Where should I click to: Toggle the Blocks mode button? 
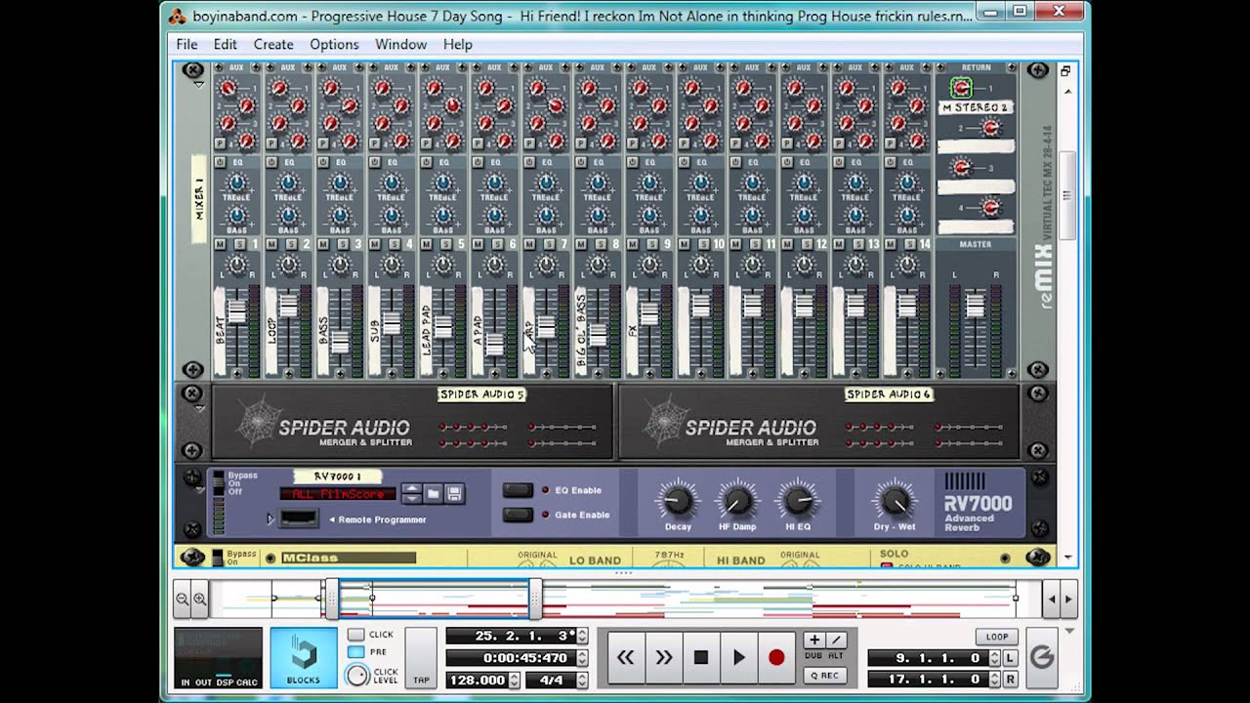(303, 656)
